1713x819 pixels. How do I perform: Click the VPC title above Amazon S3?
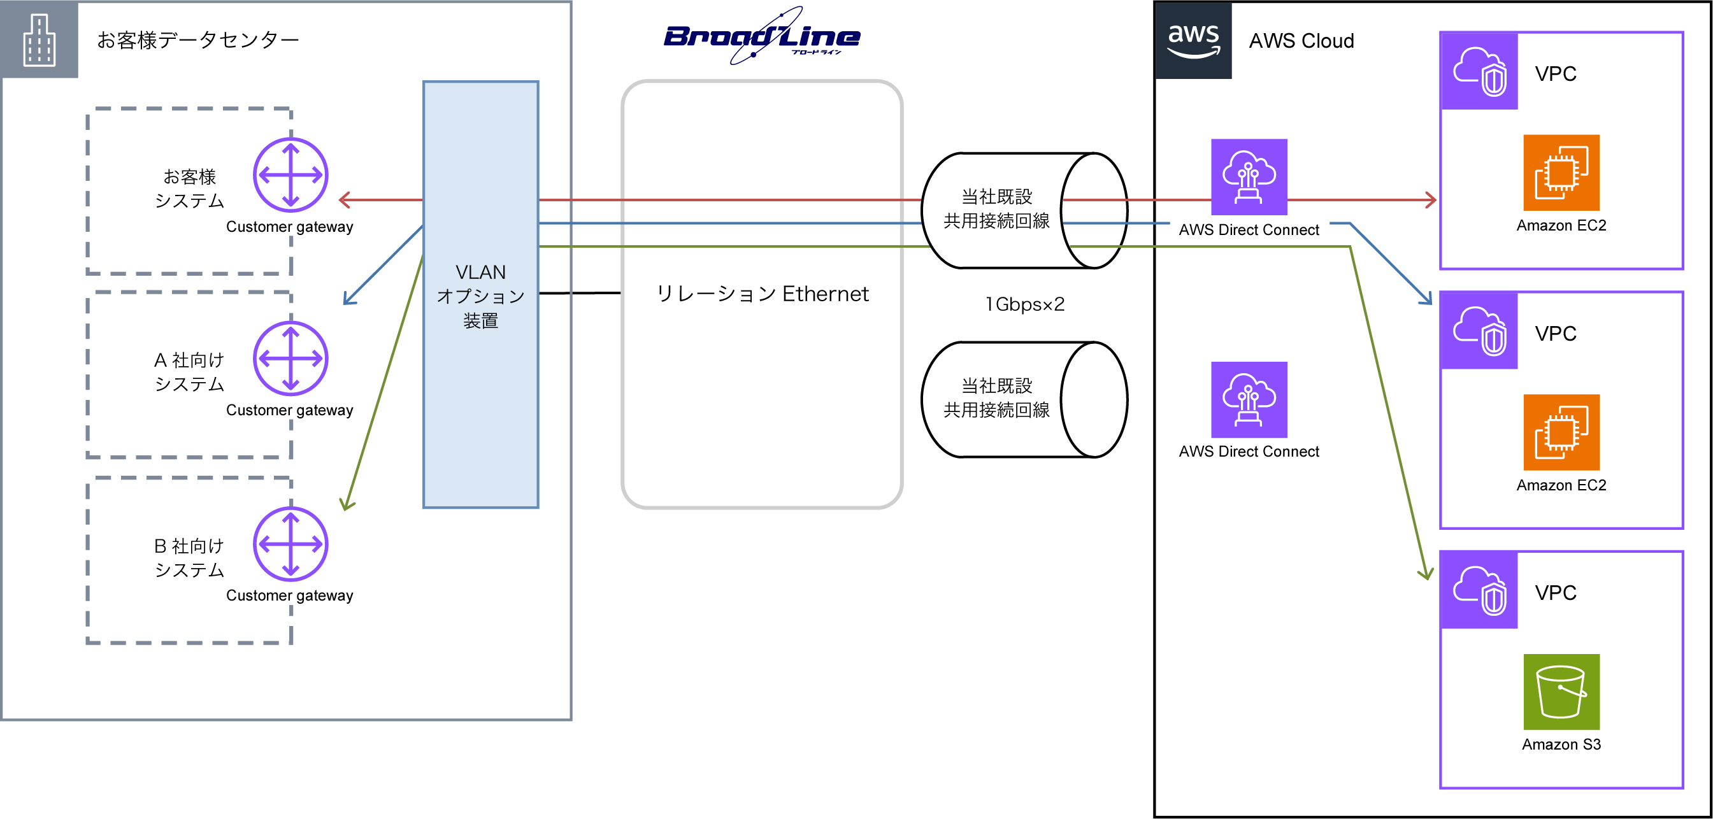click(x=1556, y=593)
